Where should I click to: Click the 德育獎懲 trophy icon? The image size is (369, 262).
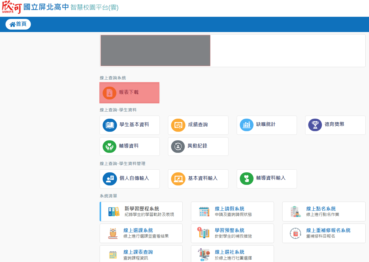[315, 125]
